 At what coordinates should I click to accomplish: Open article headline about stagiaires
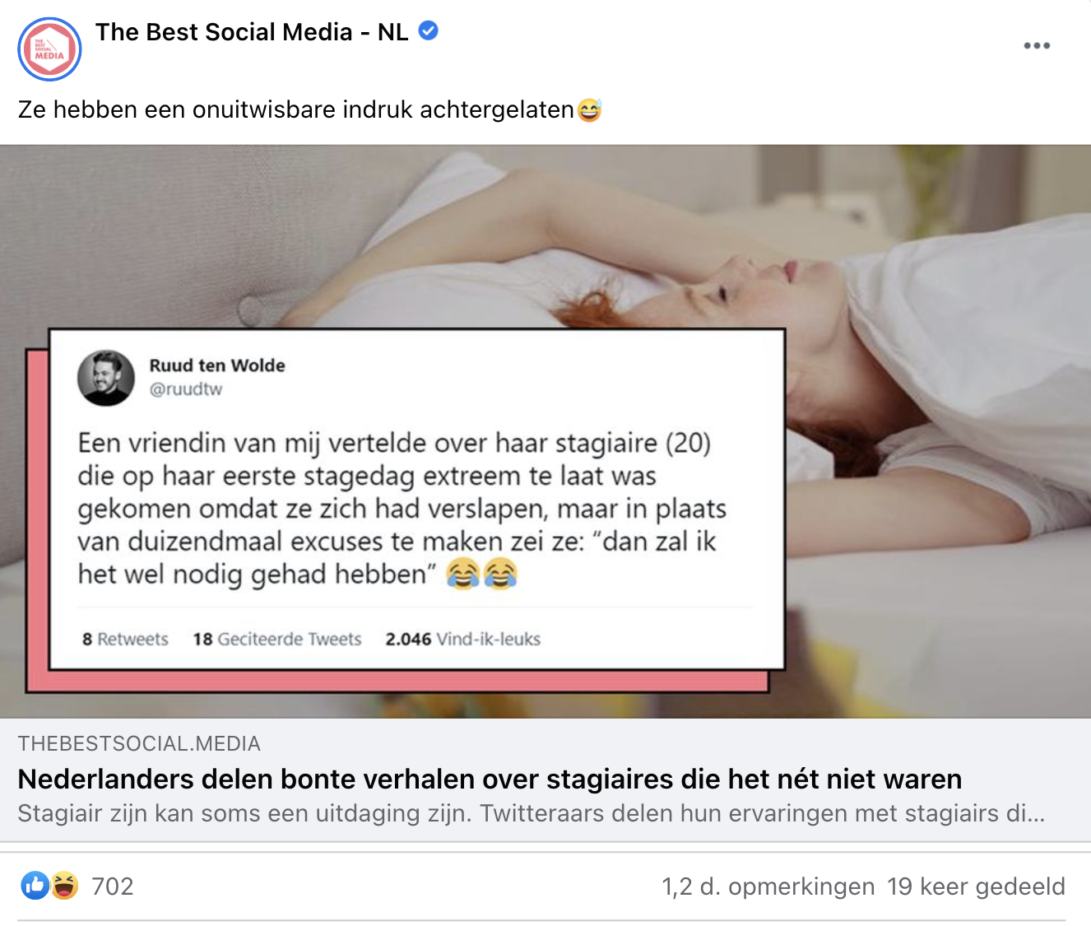tap(490, 779)
